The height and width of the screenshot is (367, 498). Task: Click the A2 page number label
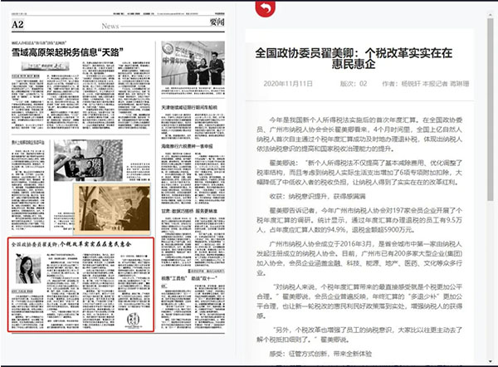click(x=17, y=25)
